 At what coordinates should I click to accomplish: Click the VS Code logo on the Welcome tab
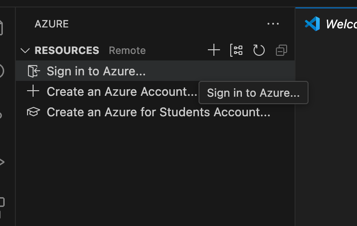pos(312,24)
